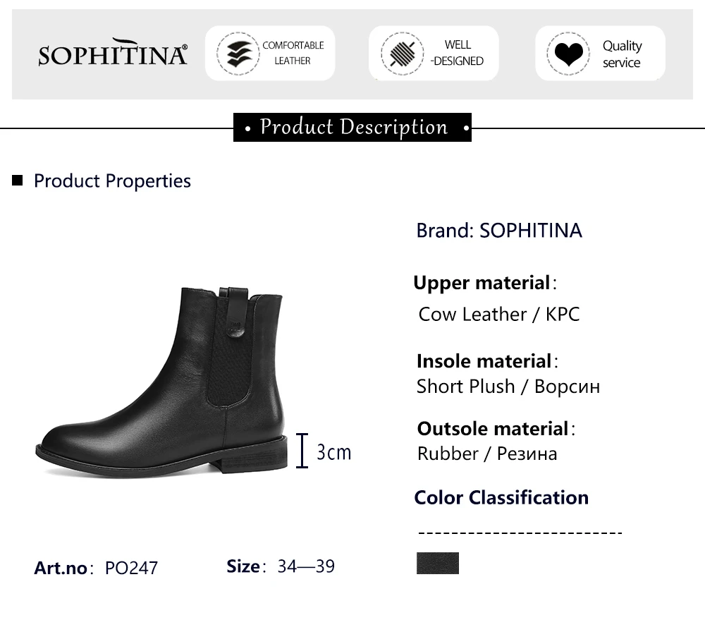Image resolution: width=705 pixels, height=644 pixels.
Task: Click the SOPHITINA brand logo
Action: click(113, 54)
